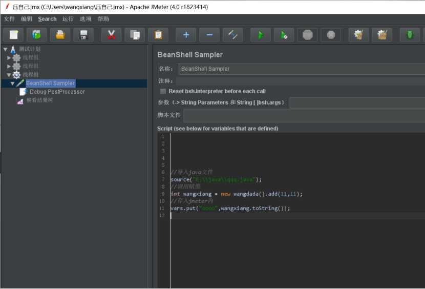Open the 选项 (Options) menu
The image size is (425, 289).
86,19
